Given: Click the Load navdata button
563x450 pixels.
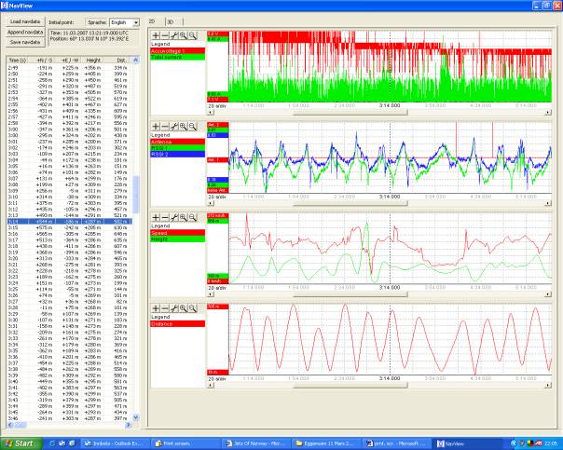Looking at the screenshot, I should click(25, 21).
